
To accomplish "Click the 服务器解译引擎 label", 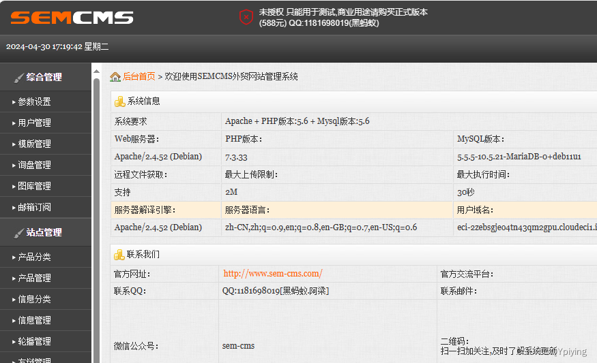I will [x=145, y=210].
